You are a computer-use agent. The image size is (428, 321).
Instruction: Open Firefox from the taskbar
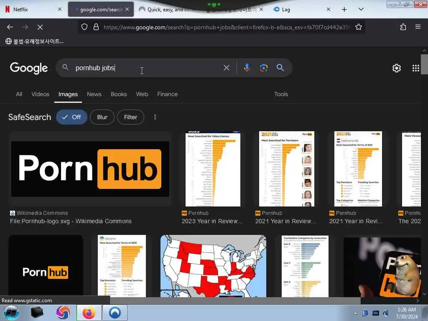tap(89, 313)
